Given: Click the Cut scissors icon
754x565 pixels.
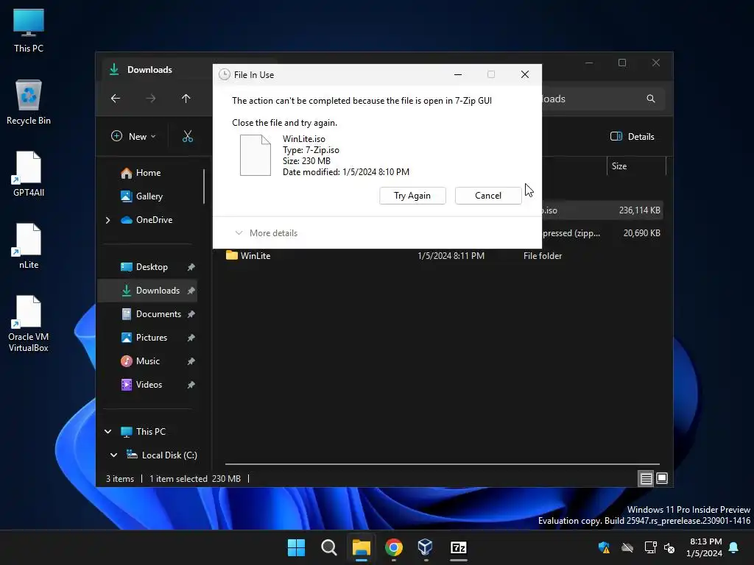Looking at the screenshot, I should 188,136.
